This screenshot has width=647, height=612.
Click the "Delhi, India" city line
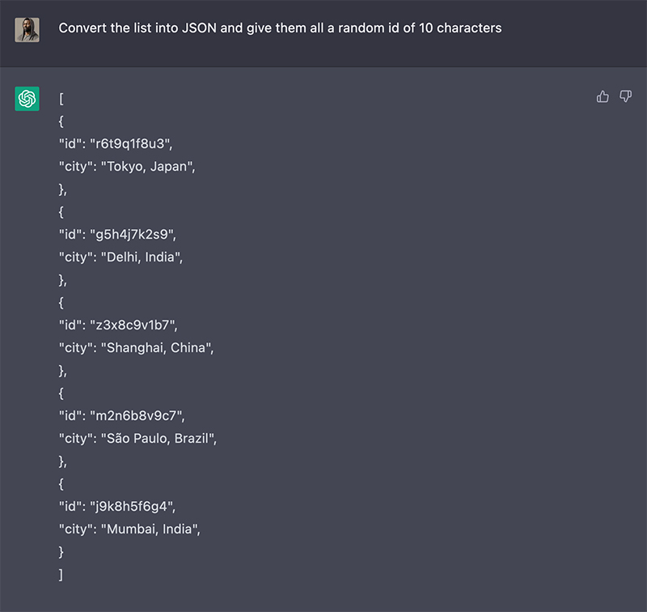point(125,257)
